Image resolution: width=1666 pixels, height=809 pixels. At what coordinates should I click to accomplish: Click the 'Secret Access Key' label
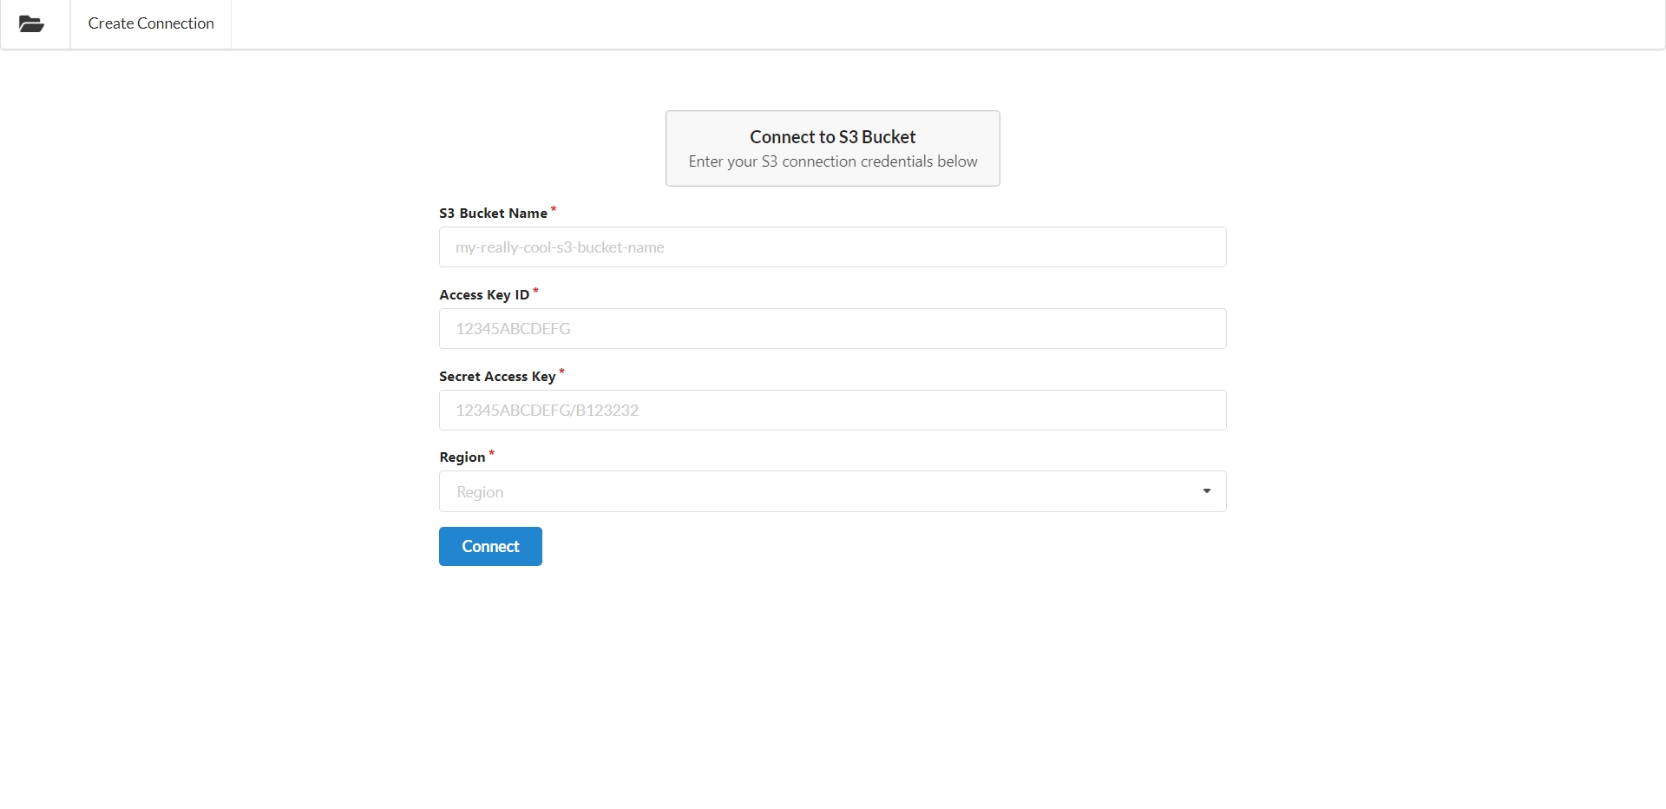pyautogui.click(x=497, y=377)
